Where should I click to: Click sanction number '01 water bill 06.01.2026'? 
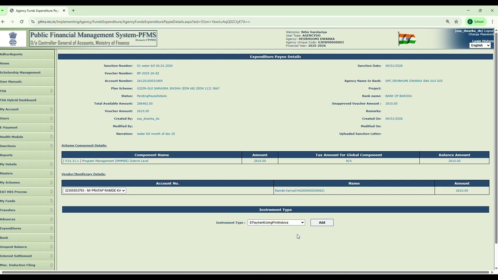pos(155,66)
